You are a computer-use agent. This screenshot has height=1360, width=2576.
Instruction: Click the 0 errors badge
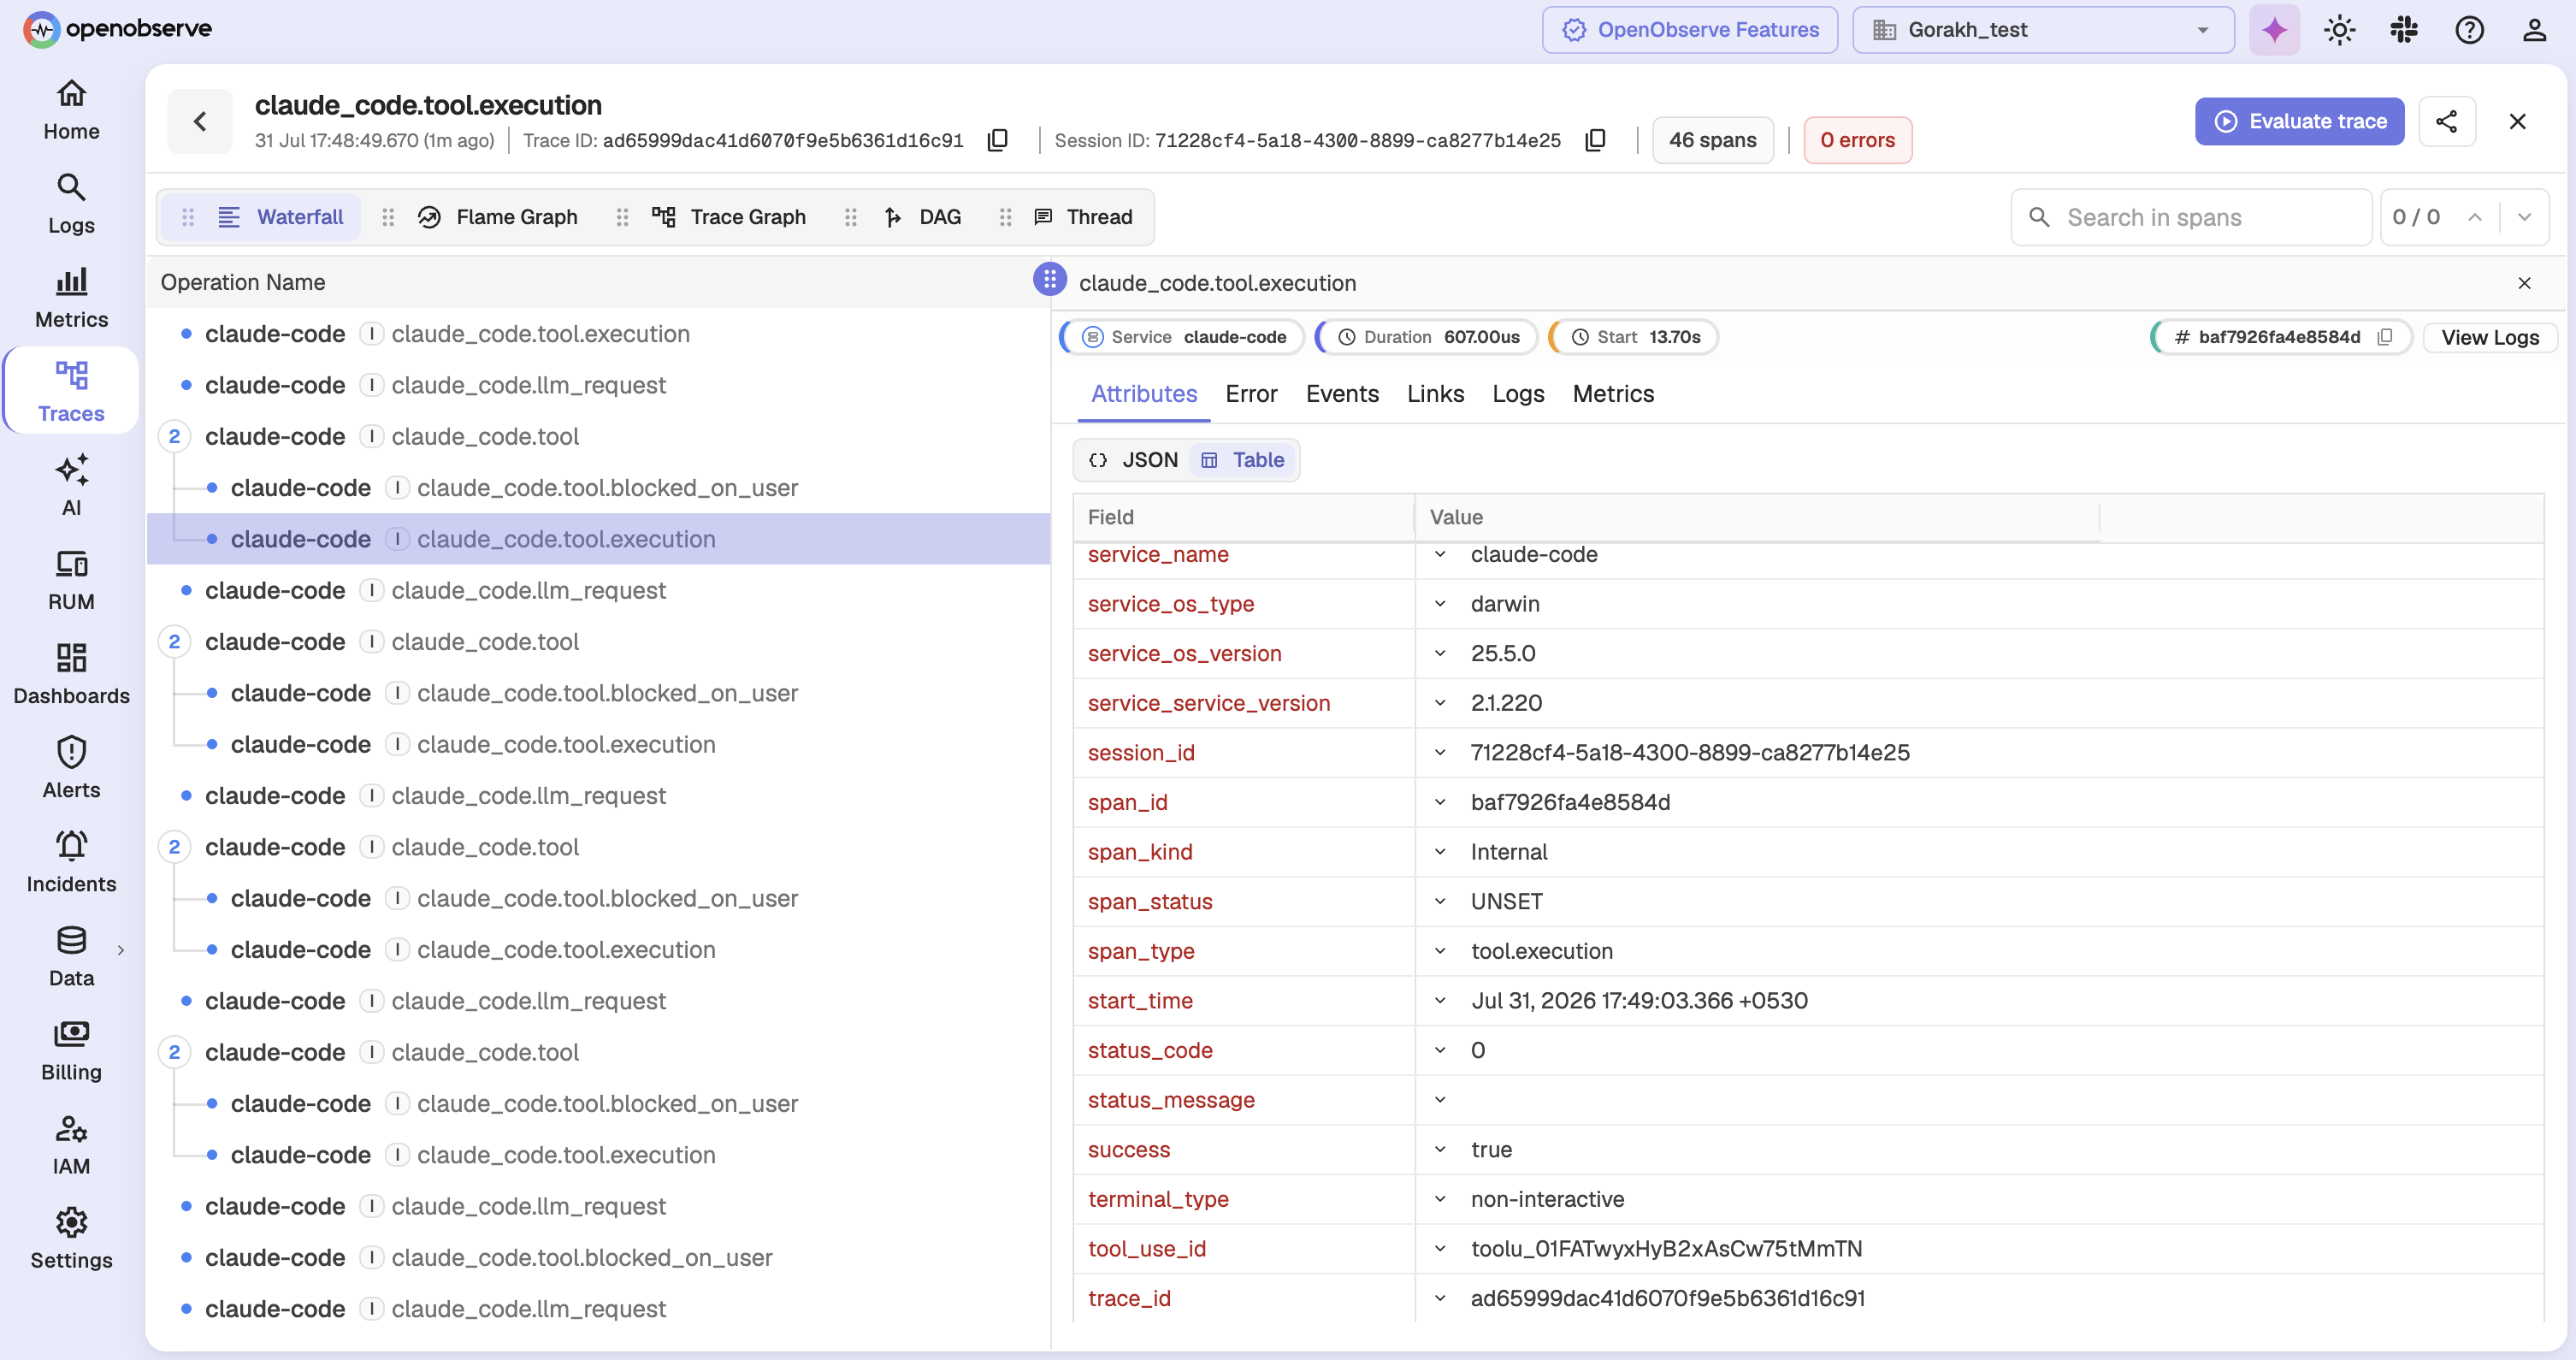(x=1857, y=140)
